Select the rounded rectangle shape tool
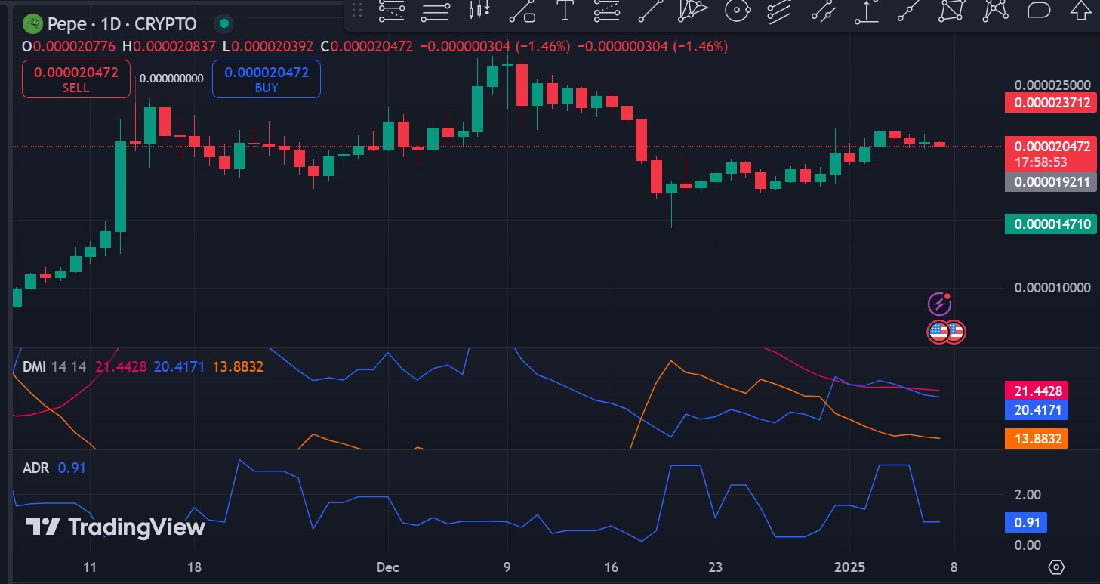 pyautogui.click(x=1039, y=11)
